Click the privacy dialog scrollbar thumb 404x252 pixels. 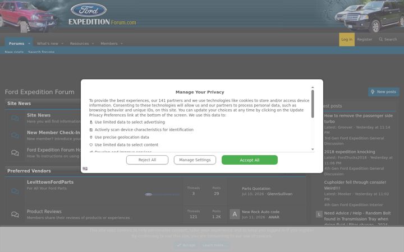(313, 104)
